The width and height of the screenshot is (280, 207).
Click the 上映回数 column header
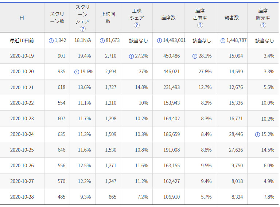pos(108,18)
